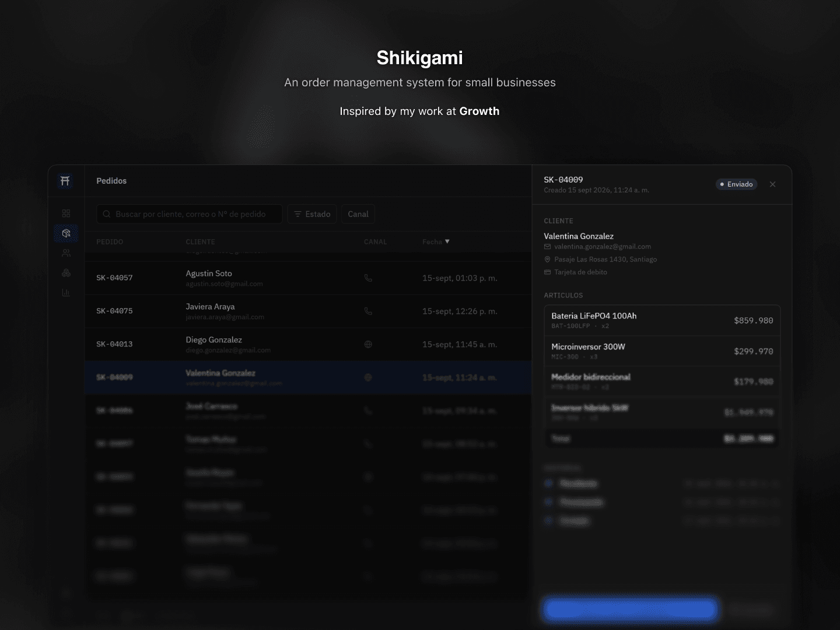840x630 pixels.
Task: Click the highlighted Valentina Gonzalez table row
Action: pyautogui.click(x=308, y=378)
